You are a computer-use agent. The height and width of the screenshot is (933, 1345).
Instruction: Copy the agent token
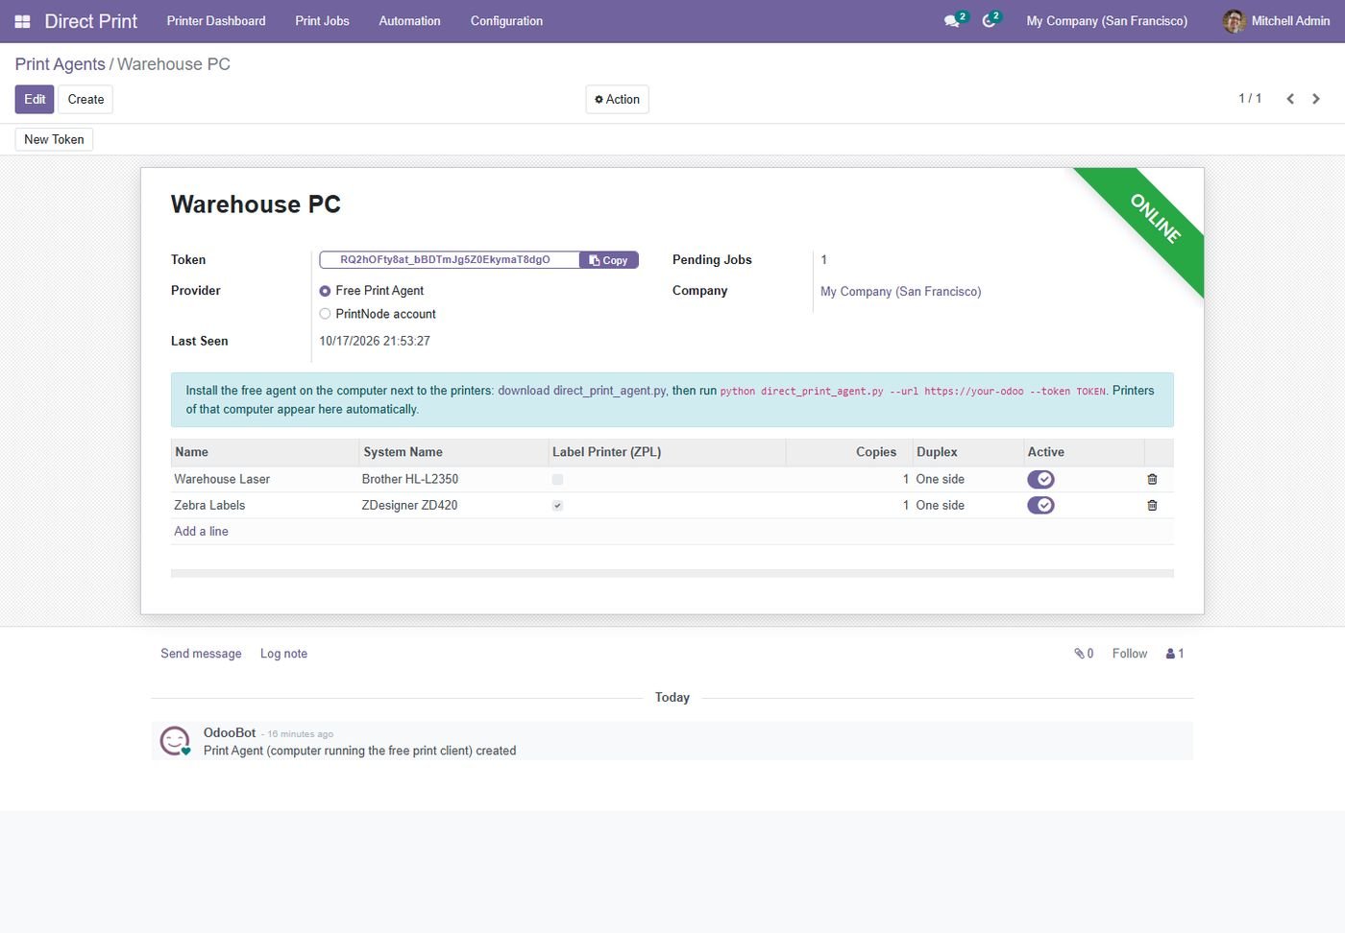click(x=609, y=260)
